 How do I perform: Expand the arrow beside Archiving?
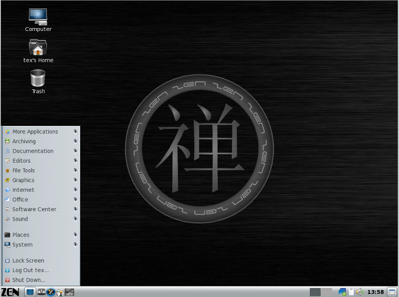(76, 141)
